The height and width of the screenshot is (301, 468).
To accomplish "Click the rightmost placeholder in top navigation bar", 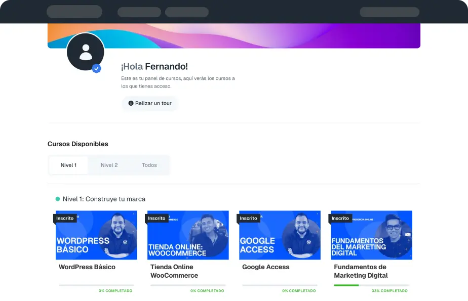I will coord(389,12).
